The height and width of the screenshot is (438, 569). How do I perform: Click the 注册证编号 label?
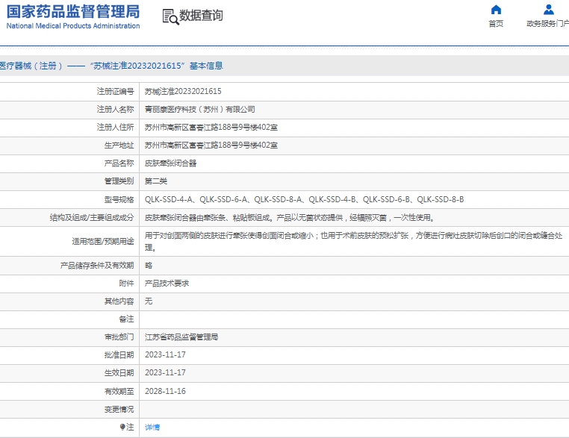point(116,91)
